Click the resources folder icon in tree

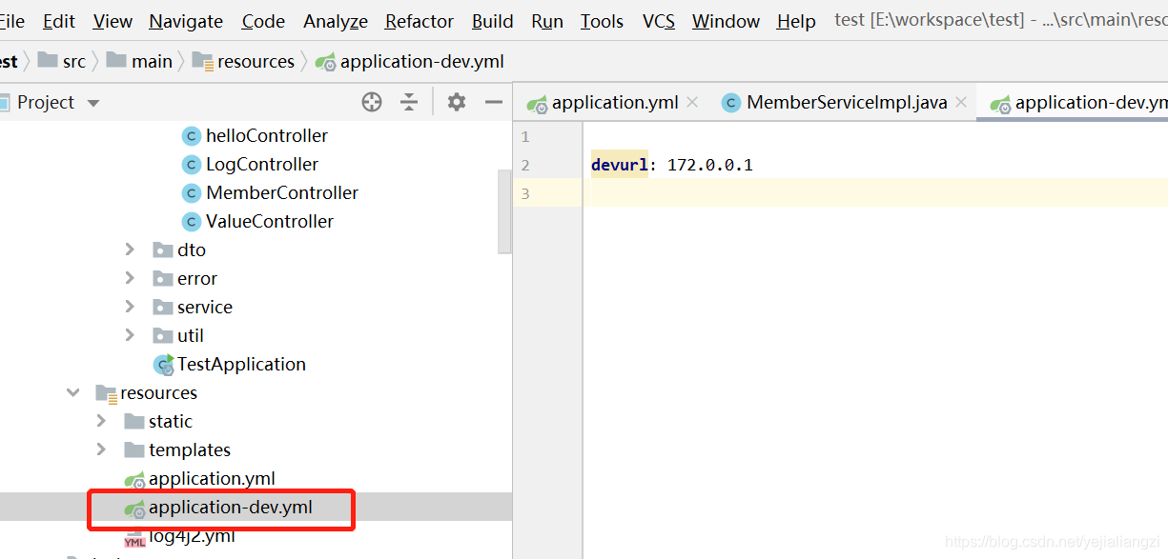[106, 393]
